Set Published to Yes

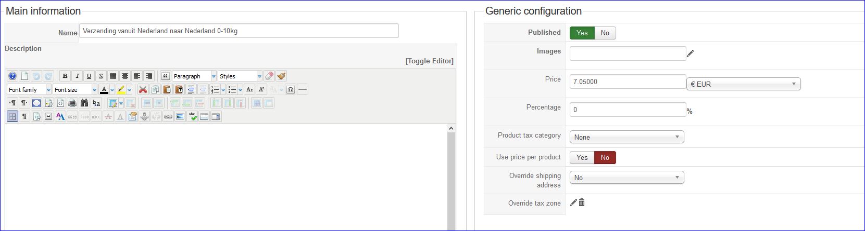(582, 33)
